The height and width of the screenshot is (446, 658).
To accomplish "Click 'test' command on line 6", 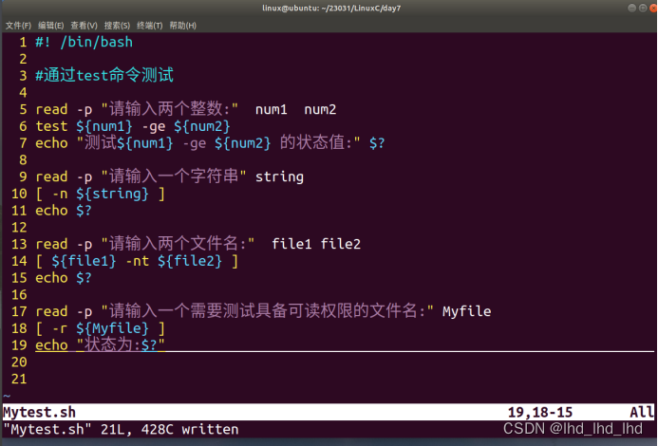I will 51,126.
